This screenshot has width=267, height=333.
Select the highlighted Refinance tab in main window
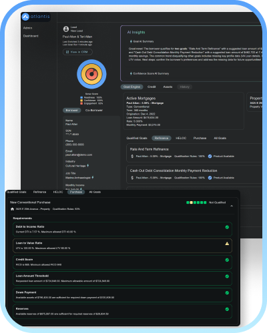coord(162,138)
